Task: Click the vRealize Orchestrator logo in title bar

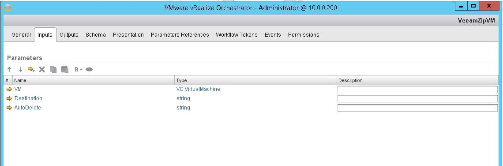Action: [8, 7]
